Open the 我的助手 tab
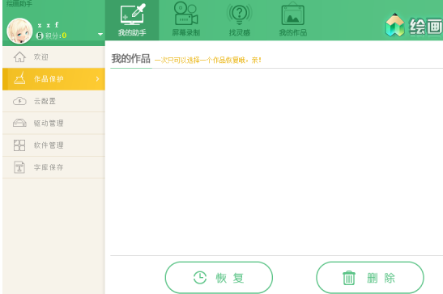 pos(132,20)
